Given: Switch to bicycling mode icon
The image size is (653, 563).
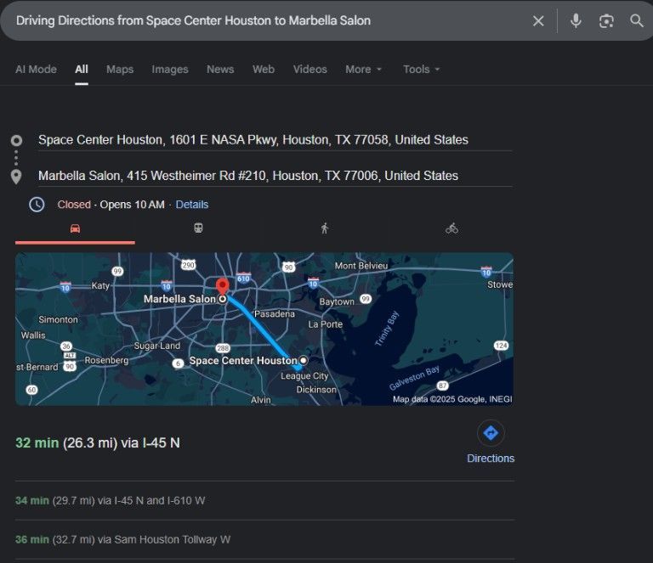Looking at the screenshot, I should point(451,228).
